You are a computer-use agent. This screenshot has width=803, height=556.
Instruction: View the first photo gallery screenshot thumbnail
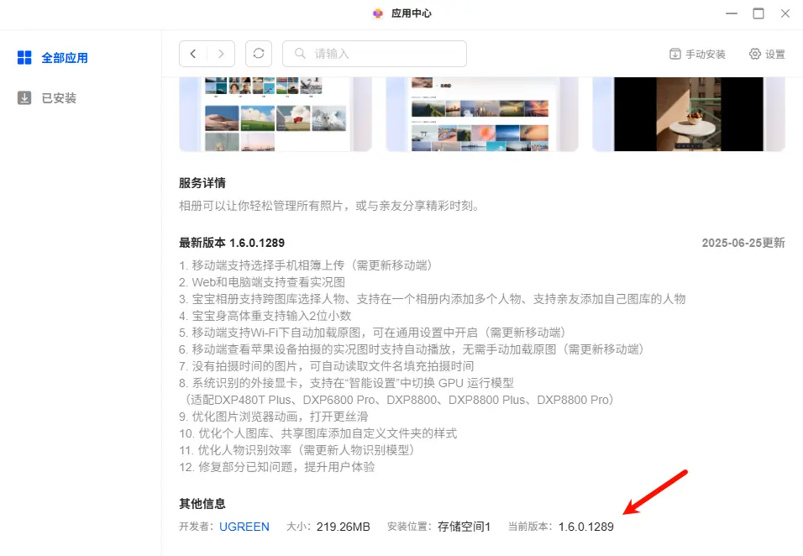tap(276, 114)
